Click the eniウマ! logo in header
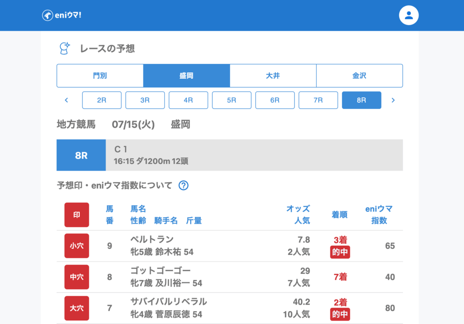 pyautogui.click(x=62, y=15)
